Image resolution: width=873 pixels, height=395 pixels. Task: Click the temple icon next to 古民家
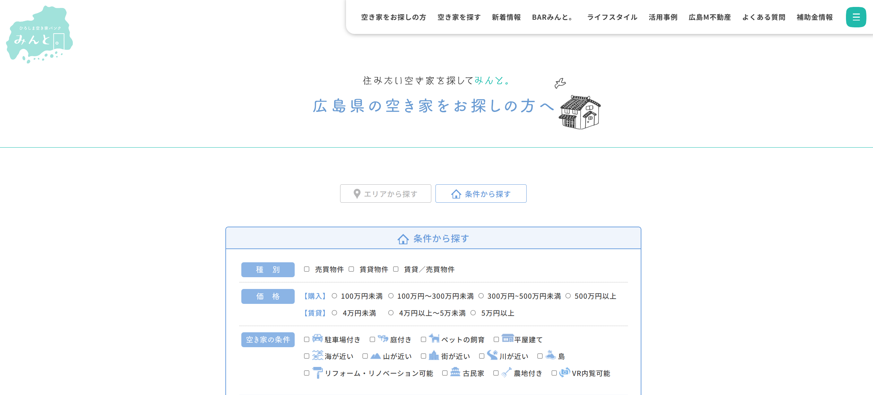[x=455, y=373]
